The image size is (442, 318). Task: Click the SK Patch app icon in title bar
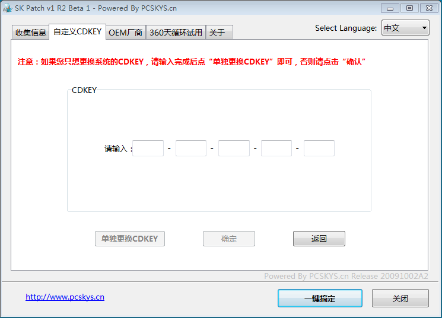[x=8, y=8]
